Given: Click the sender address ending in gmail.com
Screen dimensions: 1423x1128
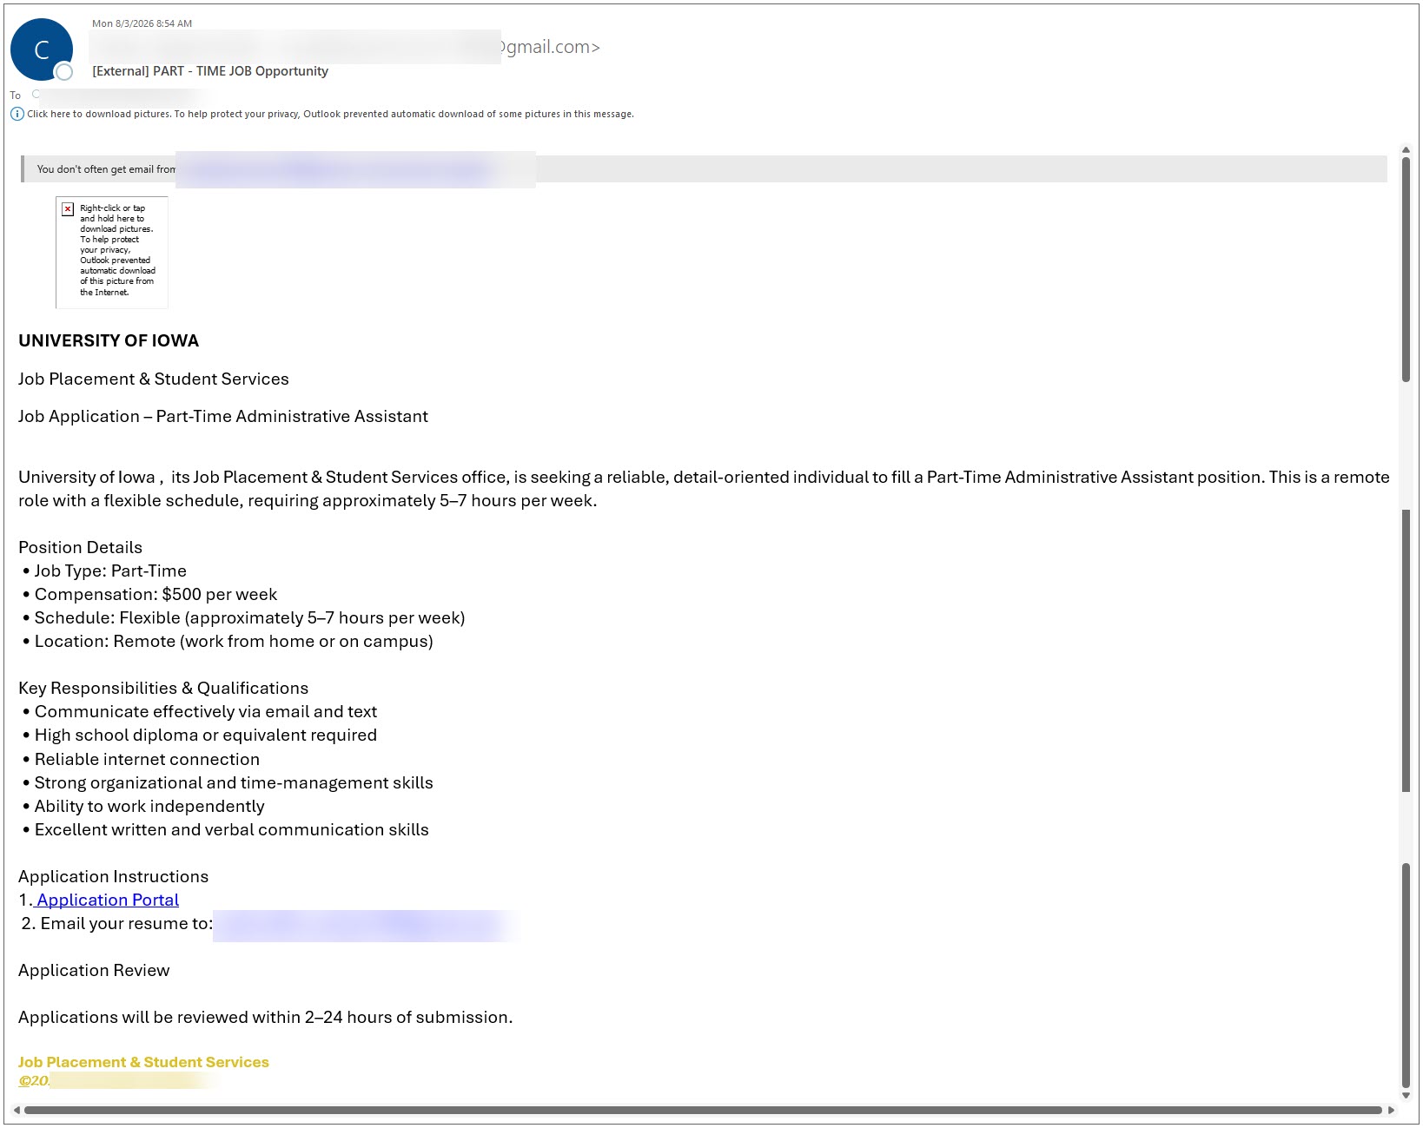Looking at the screenshot, I should point(346,47).
